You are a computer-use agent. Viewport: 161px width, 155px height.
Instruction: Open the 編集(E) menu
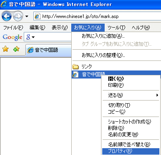37,28
